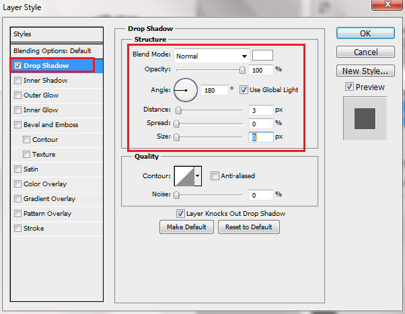
Task: Toggle Use Global Light checkbox
Action: (x=244, y=90)
